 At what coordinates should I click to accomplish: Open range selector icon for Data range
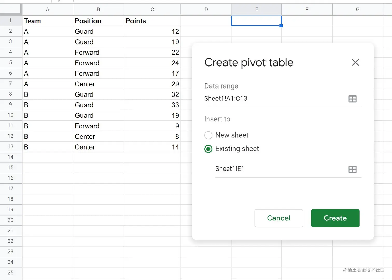tap(352, 99)
